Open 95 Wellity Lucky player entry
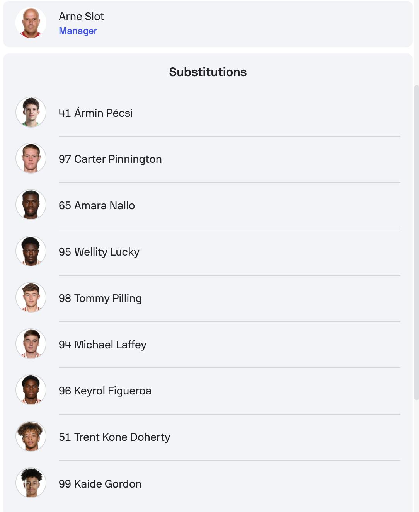 point(99,252)
